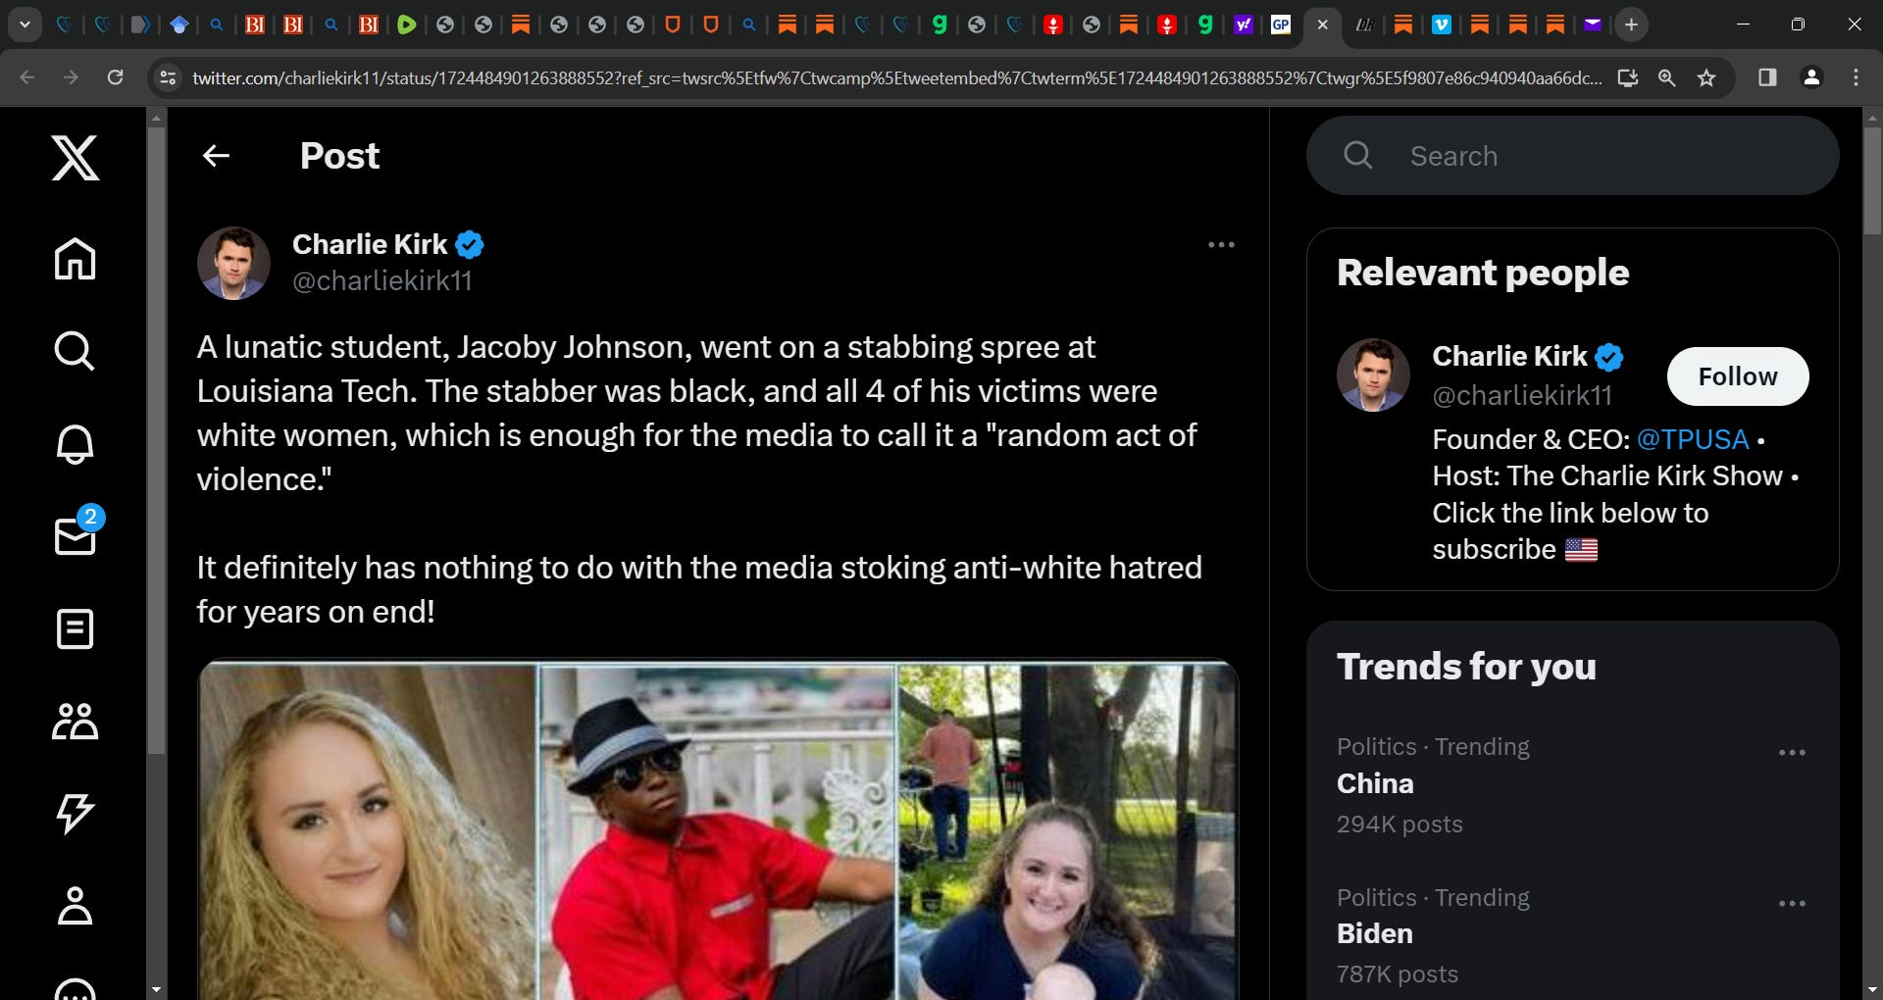
Task: Switch to the GP icon tab
Action: click(1281, 25)
